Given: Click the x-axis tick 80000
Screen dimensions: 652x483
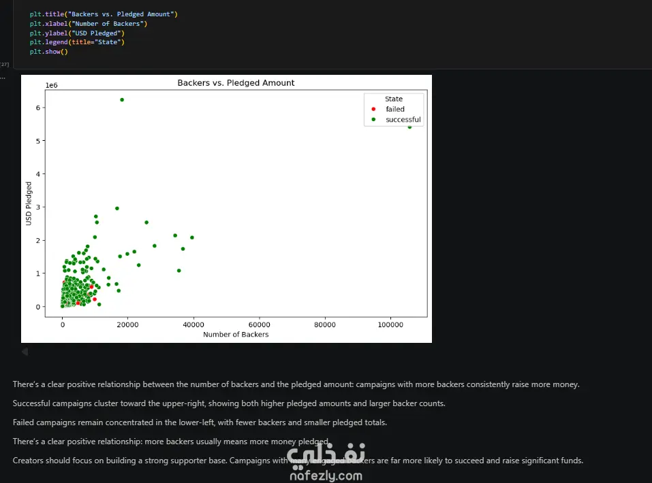Looking at the screenshot, I should tap(325, 324).
